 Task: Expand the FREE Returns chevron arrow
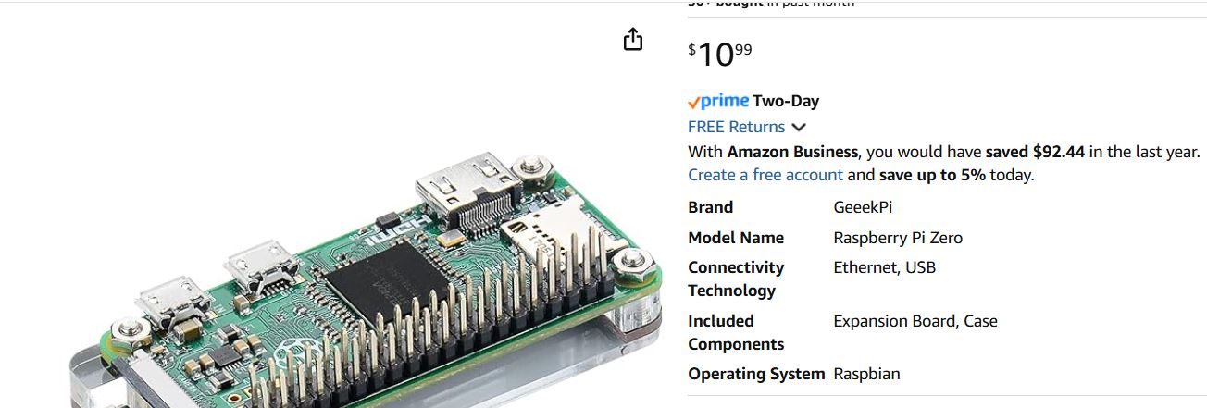799,128
